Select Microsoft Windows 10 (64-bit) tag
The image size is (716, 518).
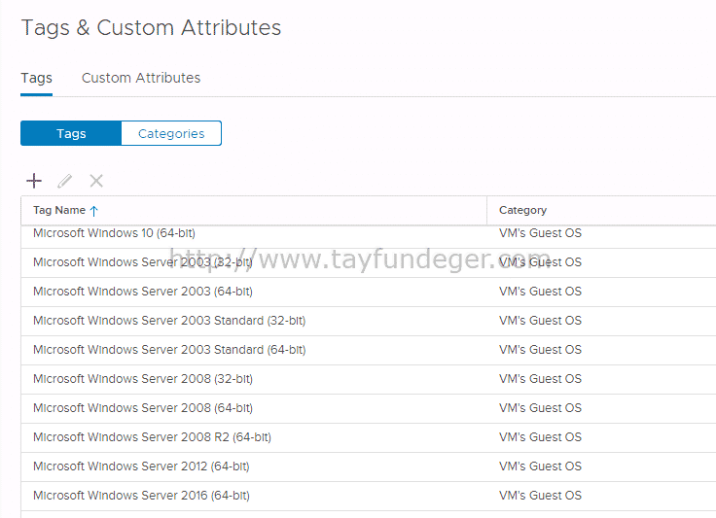click(114, 233)
